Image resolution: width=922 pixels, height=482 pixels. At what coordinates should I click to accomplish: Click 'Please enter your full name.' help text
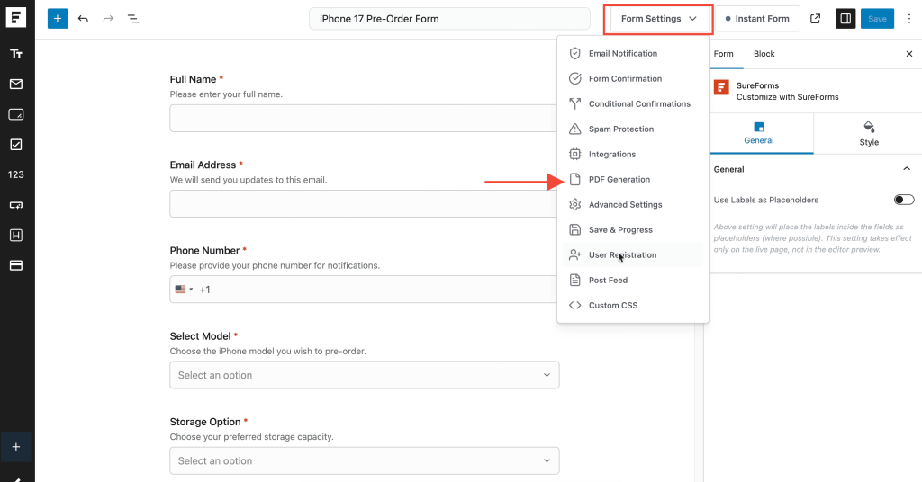[226, 94]
